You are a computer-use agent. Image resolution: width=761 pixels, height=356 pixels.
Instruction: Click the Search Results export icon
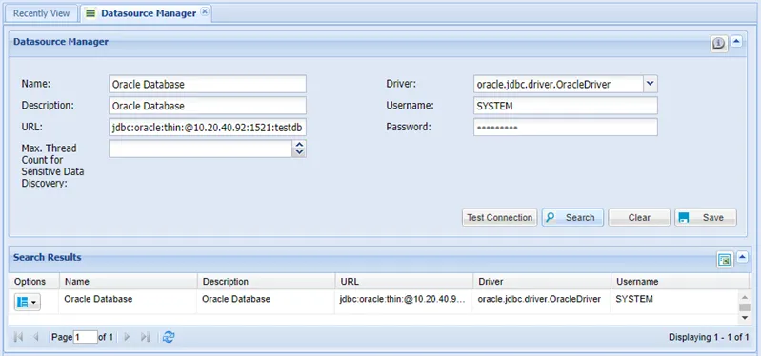click(x=725, y=260)
